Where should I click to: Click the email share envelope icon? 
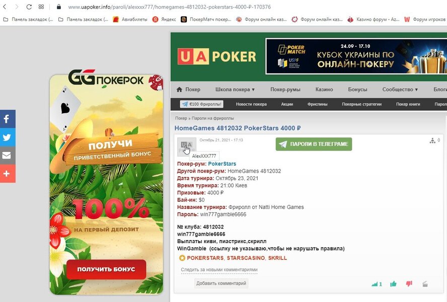8,156
